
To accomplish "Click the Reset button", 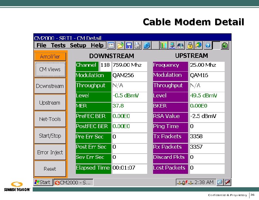I will [x=50, y=169].
